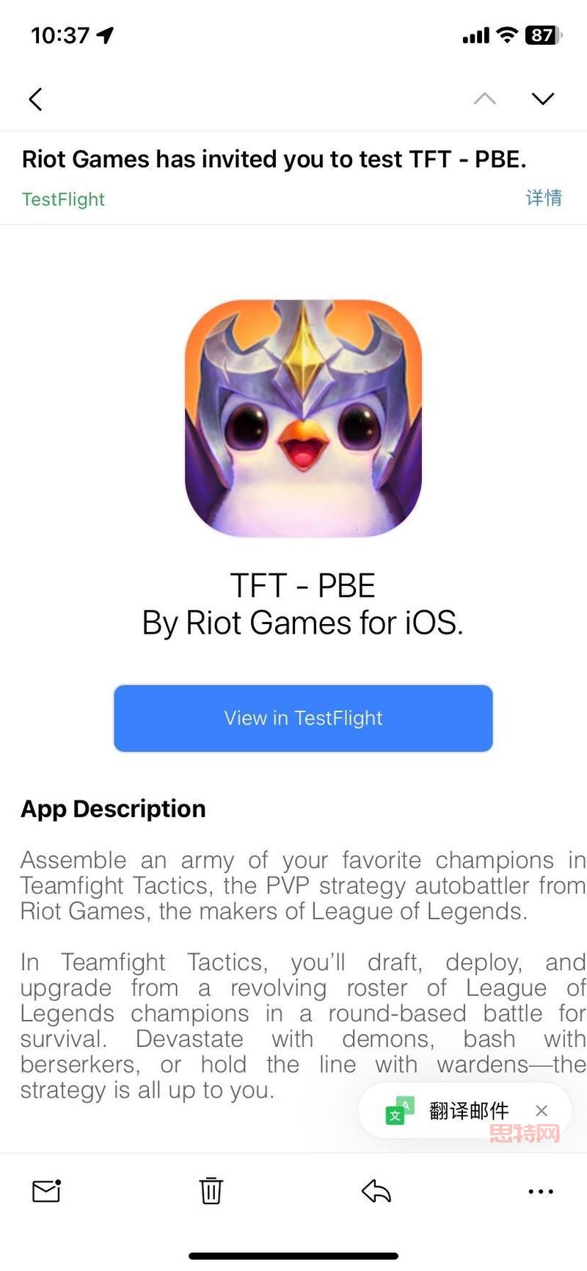Tap the TestFlight sender name
The height and width of the screenshot is (1271, 587).
(x=63, y=199)
